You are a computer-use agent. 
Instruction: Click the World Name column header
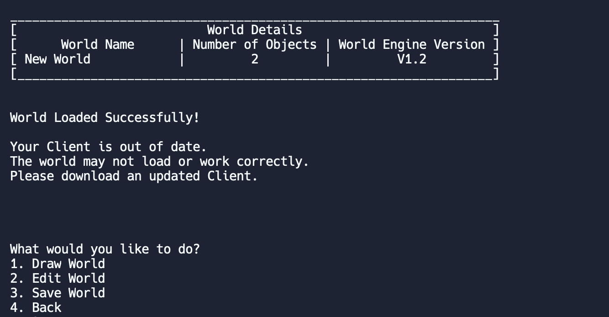[x=97, y=44]
